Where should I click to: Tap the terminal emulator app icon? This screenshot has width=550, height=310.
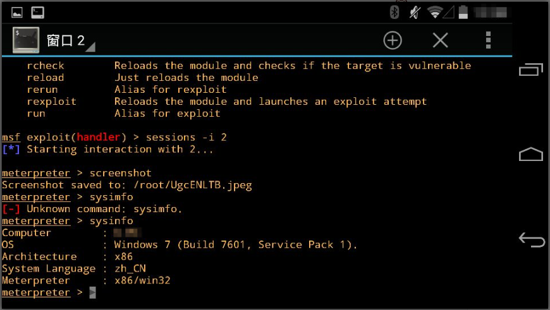click(x=26, y=40)
